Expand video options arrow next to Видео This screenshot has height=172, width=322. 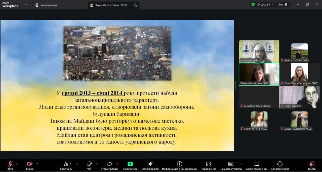pos(37,164)
